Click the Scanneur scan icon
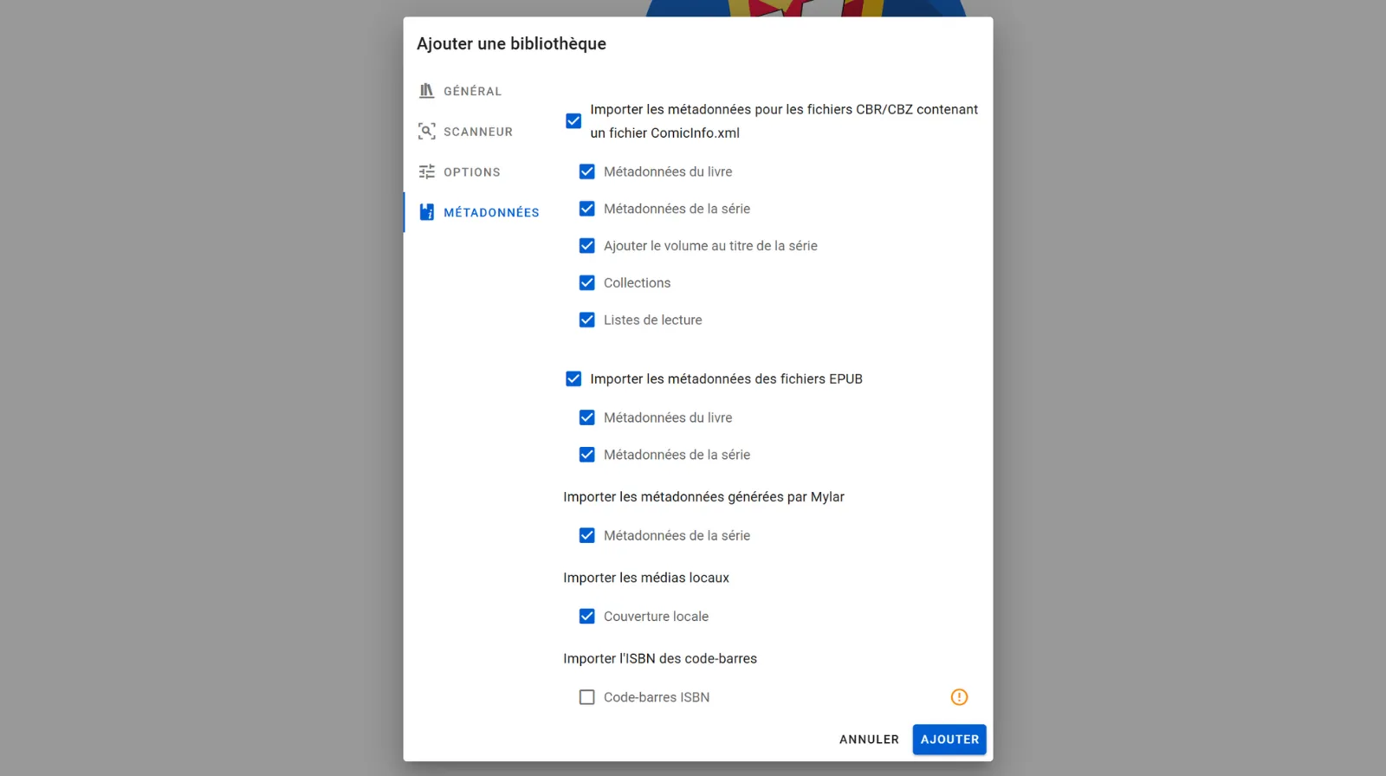Image resolution: width=1386 pixels, height=776 pixels. pyautogui.click(x=426, y=132)
